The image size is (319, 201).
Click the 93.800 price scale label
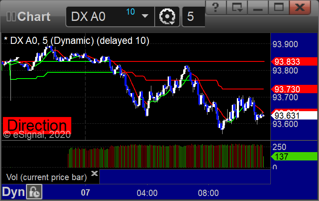(x=285, y=71)
